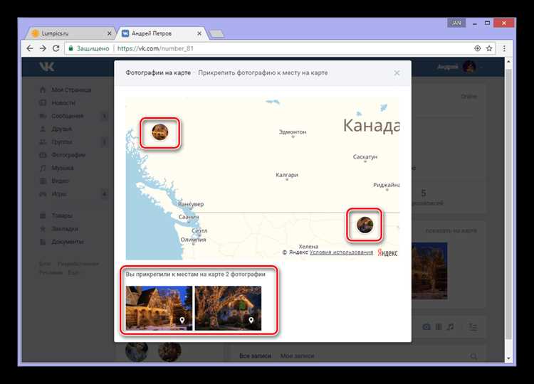Viewport: 534px width, 384px height.
Task: Click the music note icon beside Музыка
Action: [x=43, y=168]
